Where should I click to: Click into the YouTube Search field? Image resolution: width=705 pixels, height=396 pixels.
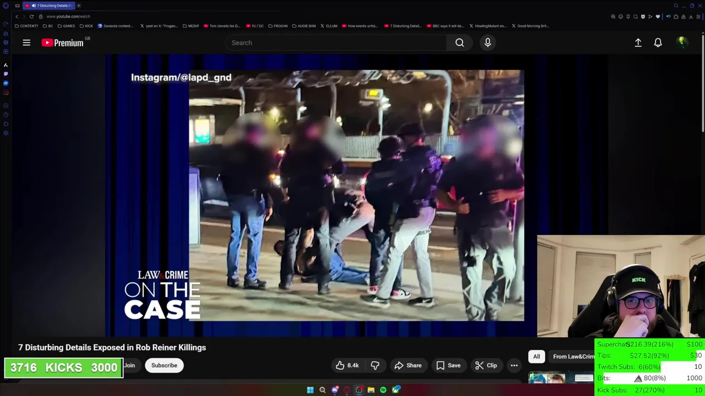click(337, 42)
